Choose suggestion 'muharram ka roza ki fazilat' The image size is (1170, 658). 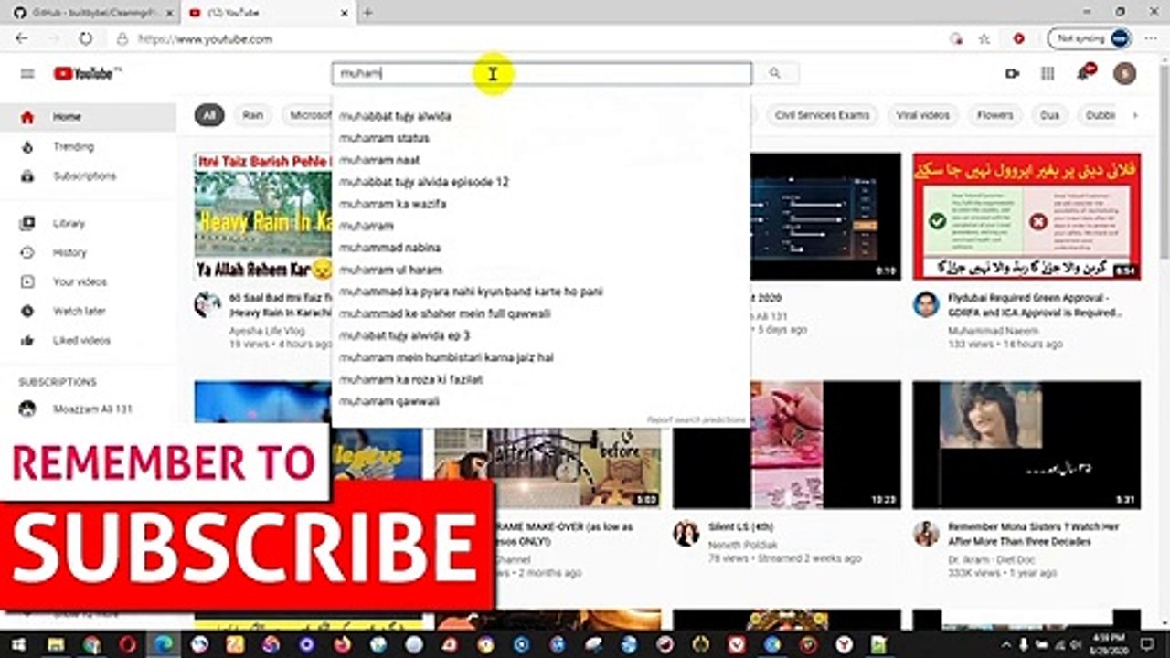tap(541, 379)
